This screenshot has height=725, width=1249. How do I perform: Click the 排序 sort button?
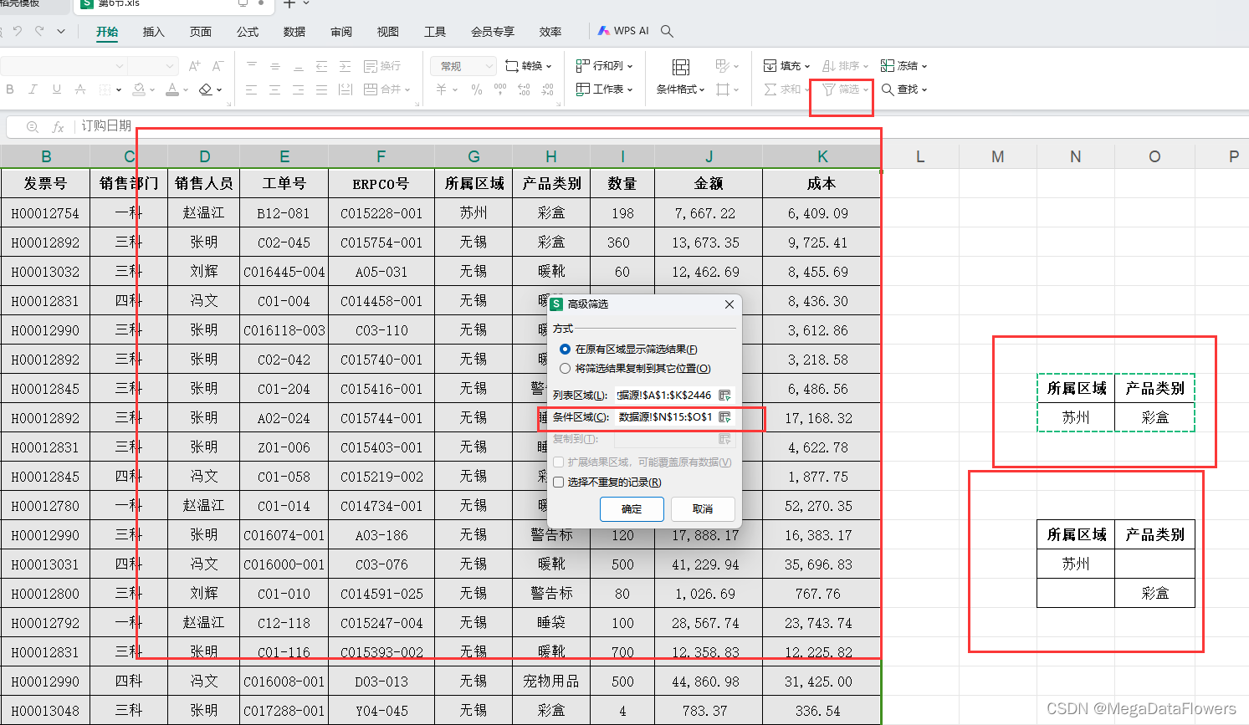[x=846, y=66]
